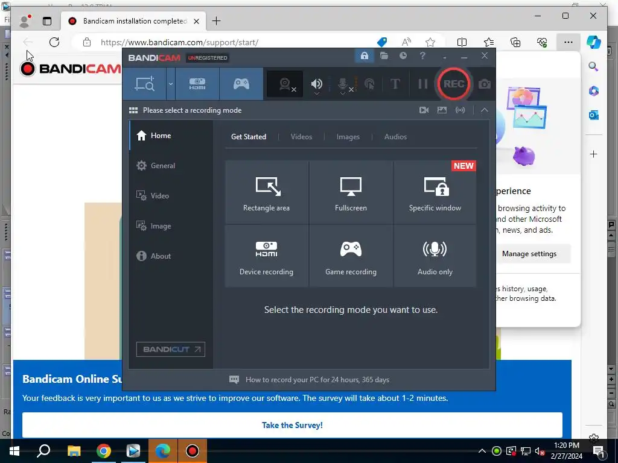Toggle the speaker sound icon
Screen dimensions: 618x463
point(316,84)
